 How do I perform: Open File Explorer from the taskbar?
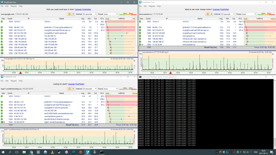(x=24, y=152)
